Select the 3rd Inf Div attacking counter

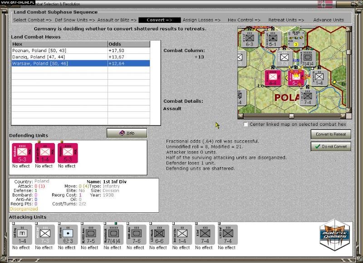[x=181, y=234]
